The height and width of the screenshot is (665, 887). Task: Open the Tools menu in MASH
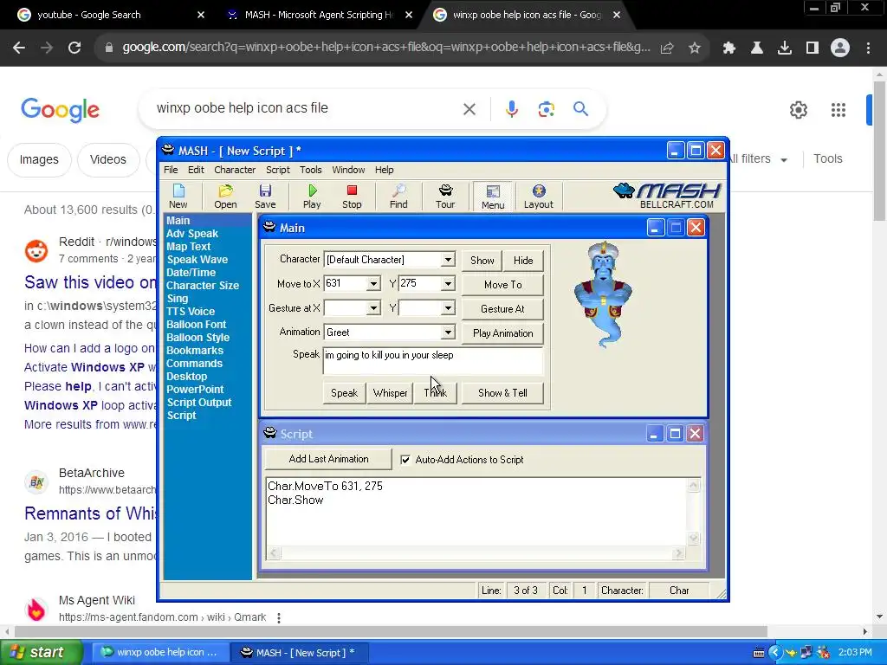pos(311,170)
